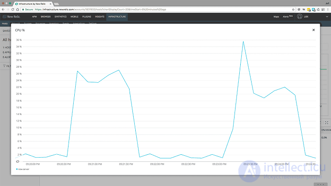Click the gear-shaped extension icon
This screenshot has width=331, height=186.
(x=299, y=9)
